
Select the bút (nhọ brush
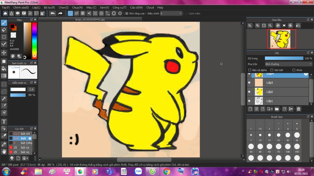point(21,143)
